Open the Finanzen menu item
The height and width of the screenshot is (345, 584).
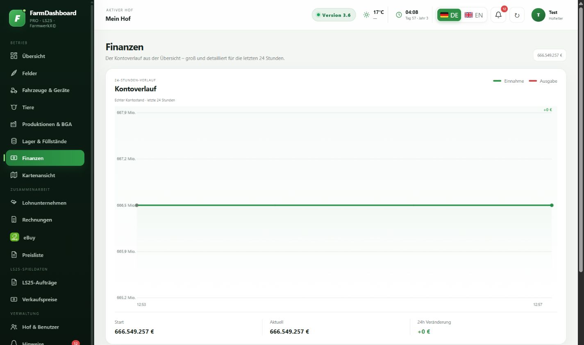click(x=45, y=158)
